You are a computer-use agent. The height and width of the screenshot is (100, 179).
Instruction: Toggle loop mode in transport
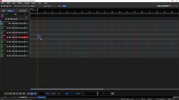click(29, 94)
